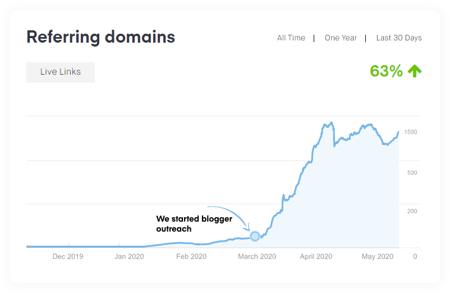Click the March 2020 axis label
The image size is (450, 293).
point(256,257)
